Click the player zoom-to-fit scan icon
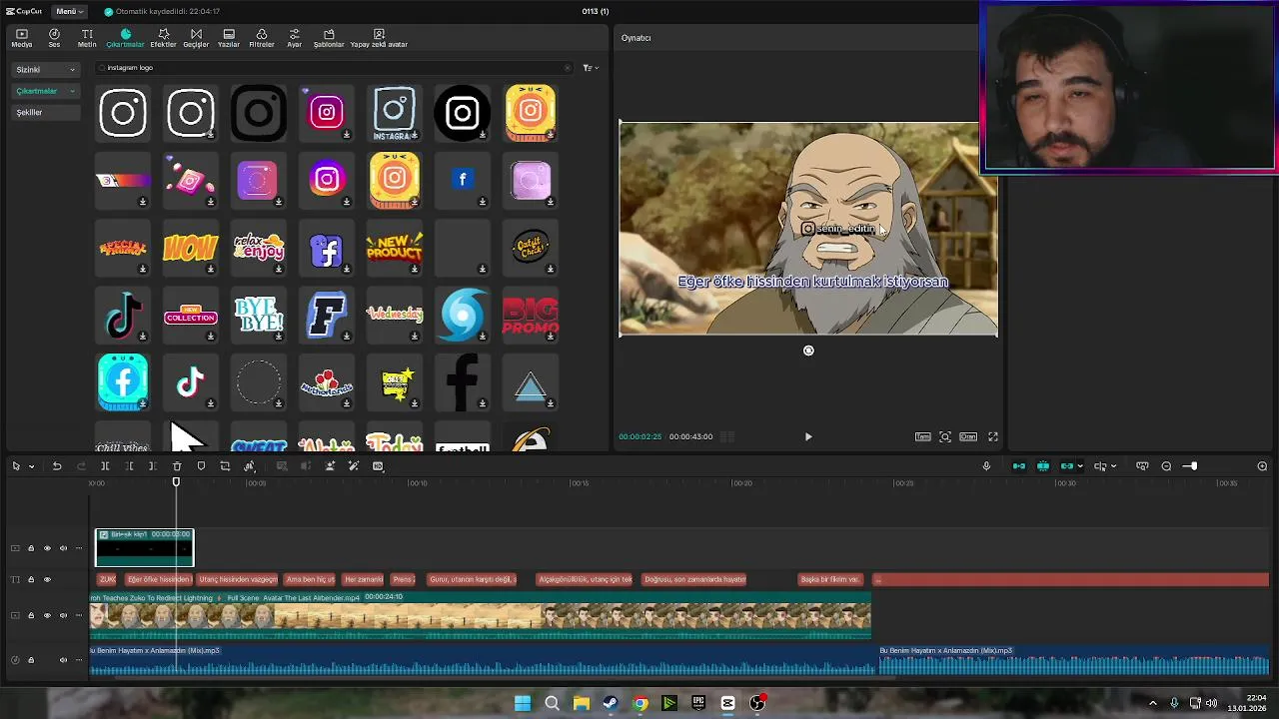The image size is (1279, 719). tap(945, 436)
